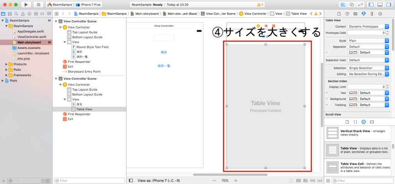The width and height of the screenshot is (395, 184).
Task: Go back with jump bar left arrow
Action: pyautogui.click(x=63, y=13)
